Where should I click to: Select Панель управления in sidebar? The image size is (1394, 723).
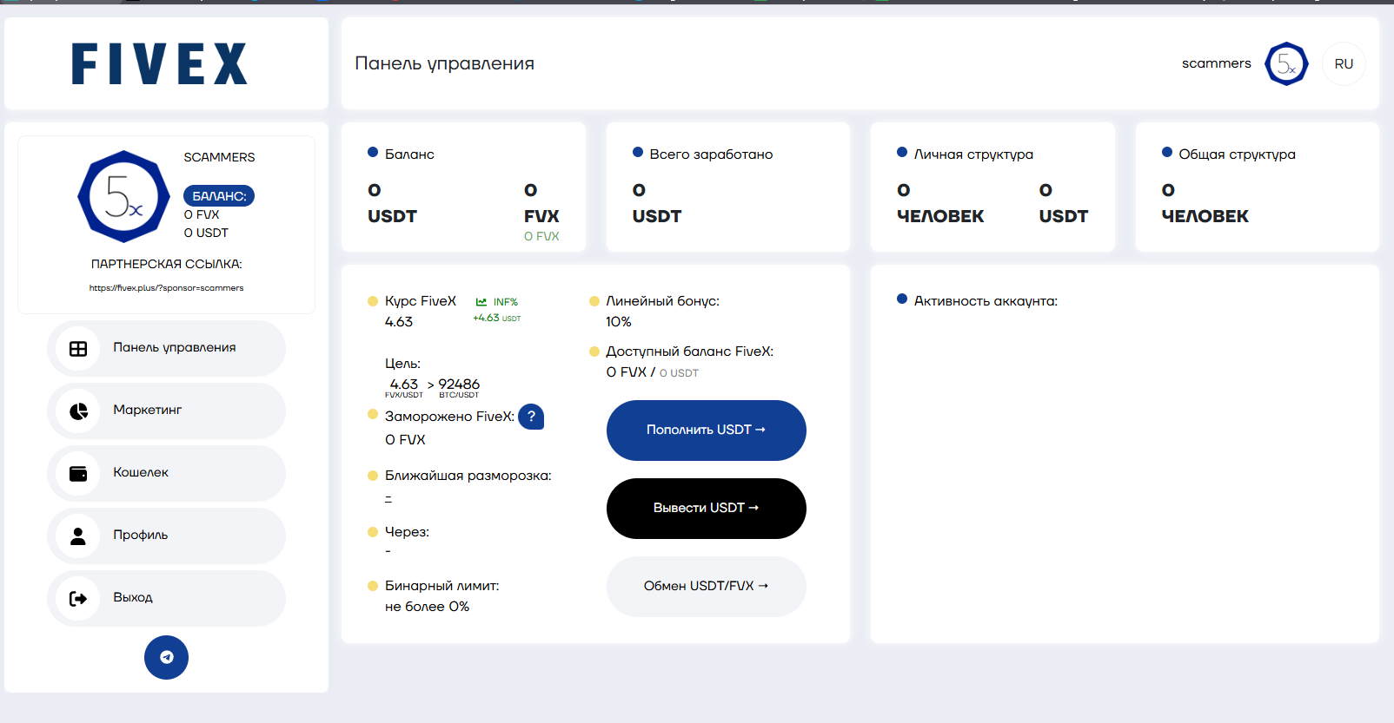(x=175, y=347)
